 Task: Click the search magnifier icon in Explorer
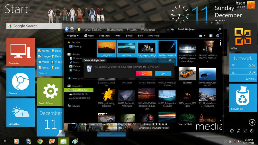(220, 29)
